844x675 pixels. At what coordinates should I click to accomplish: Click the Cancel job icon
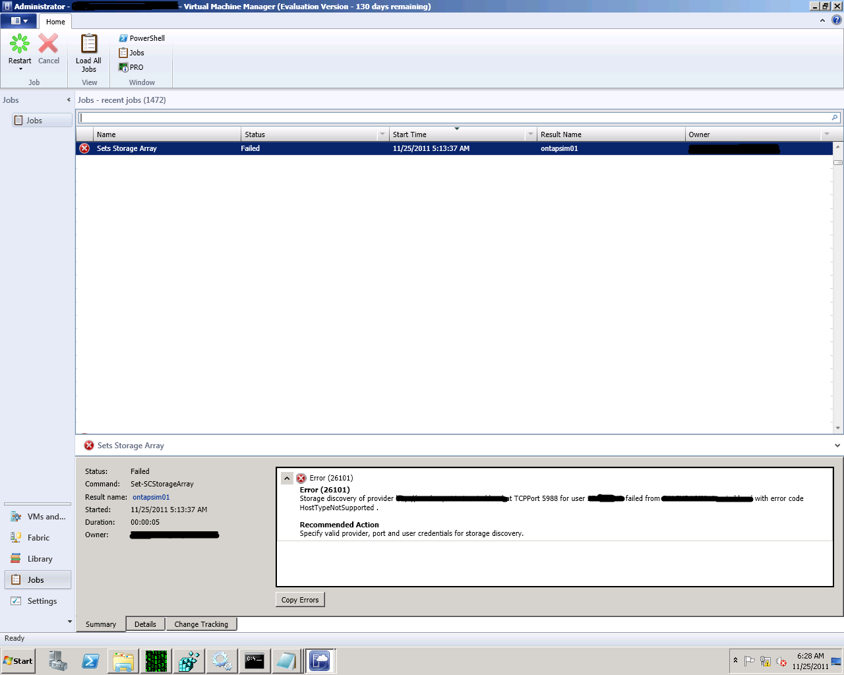[x=48, y=44]
